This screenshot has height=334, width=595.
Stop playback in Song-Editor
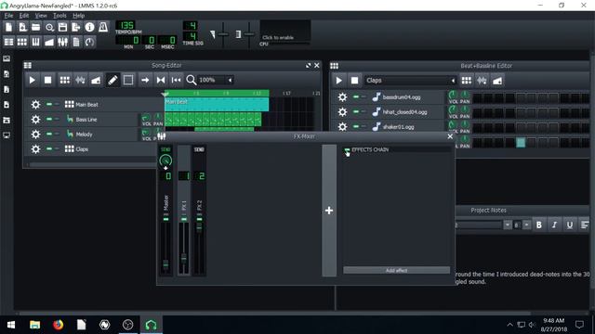coord(47,81)
